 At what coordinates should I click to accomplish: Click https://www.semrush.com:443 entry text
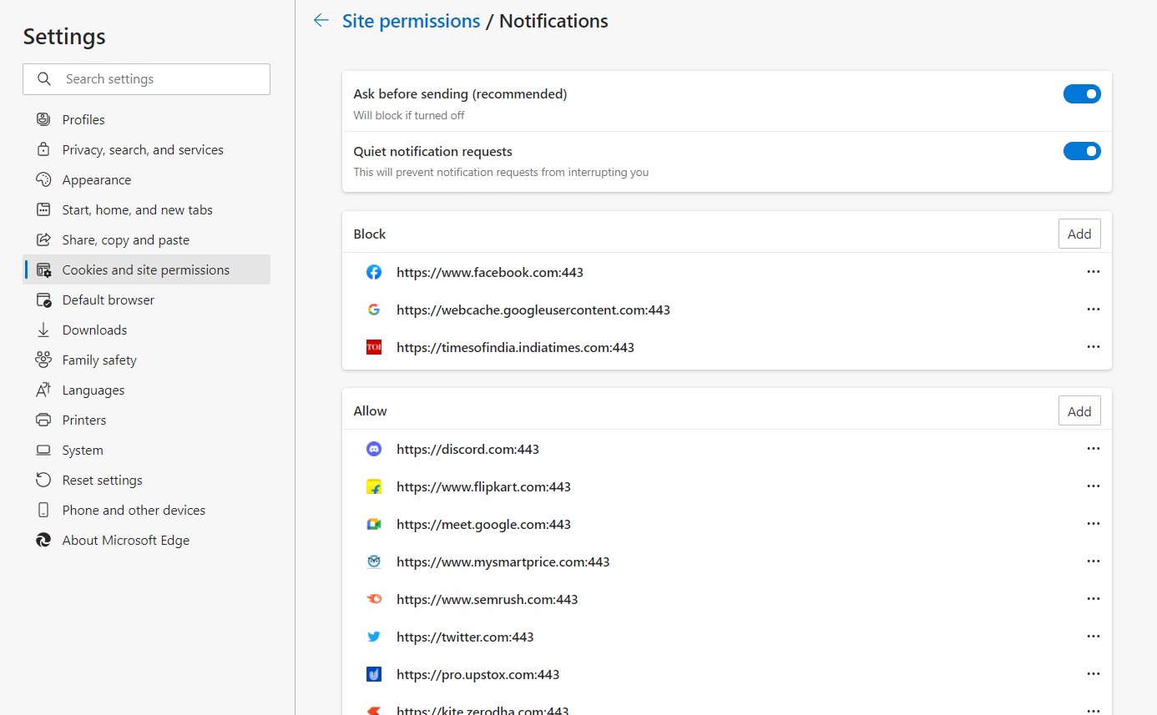tap(487, 599)
